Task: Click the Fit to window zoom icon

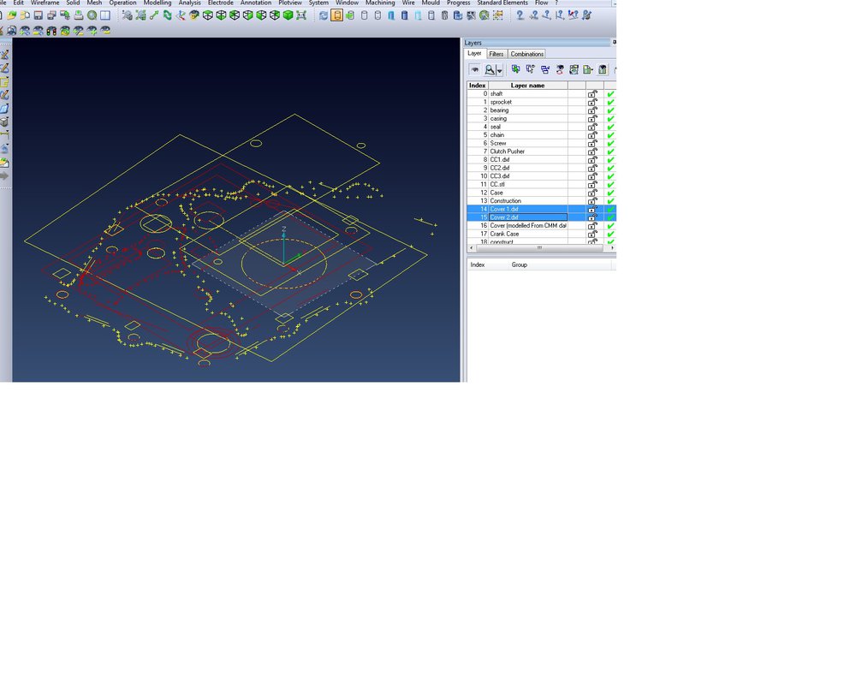Action: [92, 15]
